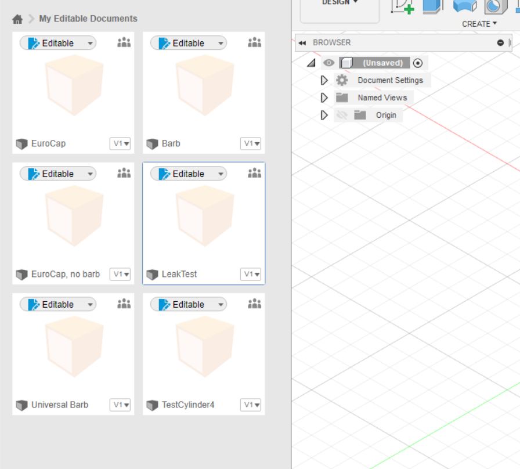520x469 pixels.
Task: Click the design cube icon beside EuroCap
Action: pyautogui.click(x=21, y=144)
